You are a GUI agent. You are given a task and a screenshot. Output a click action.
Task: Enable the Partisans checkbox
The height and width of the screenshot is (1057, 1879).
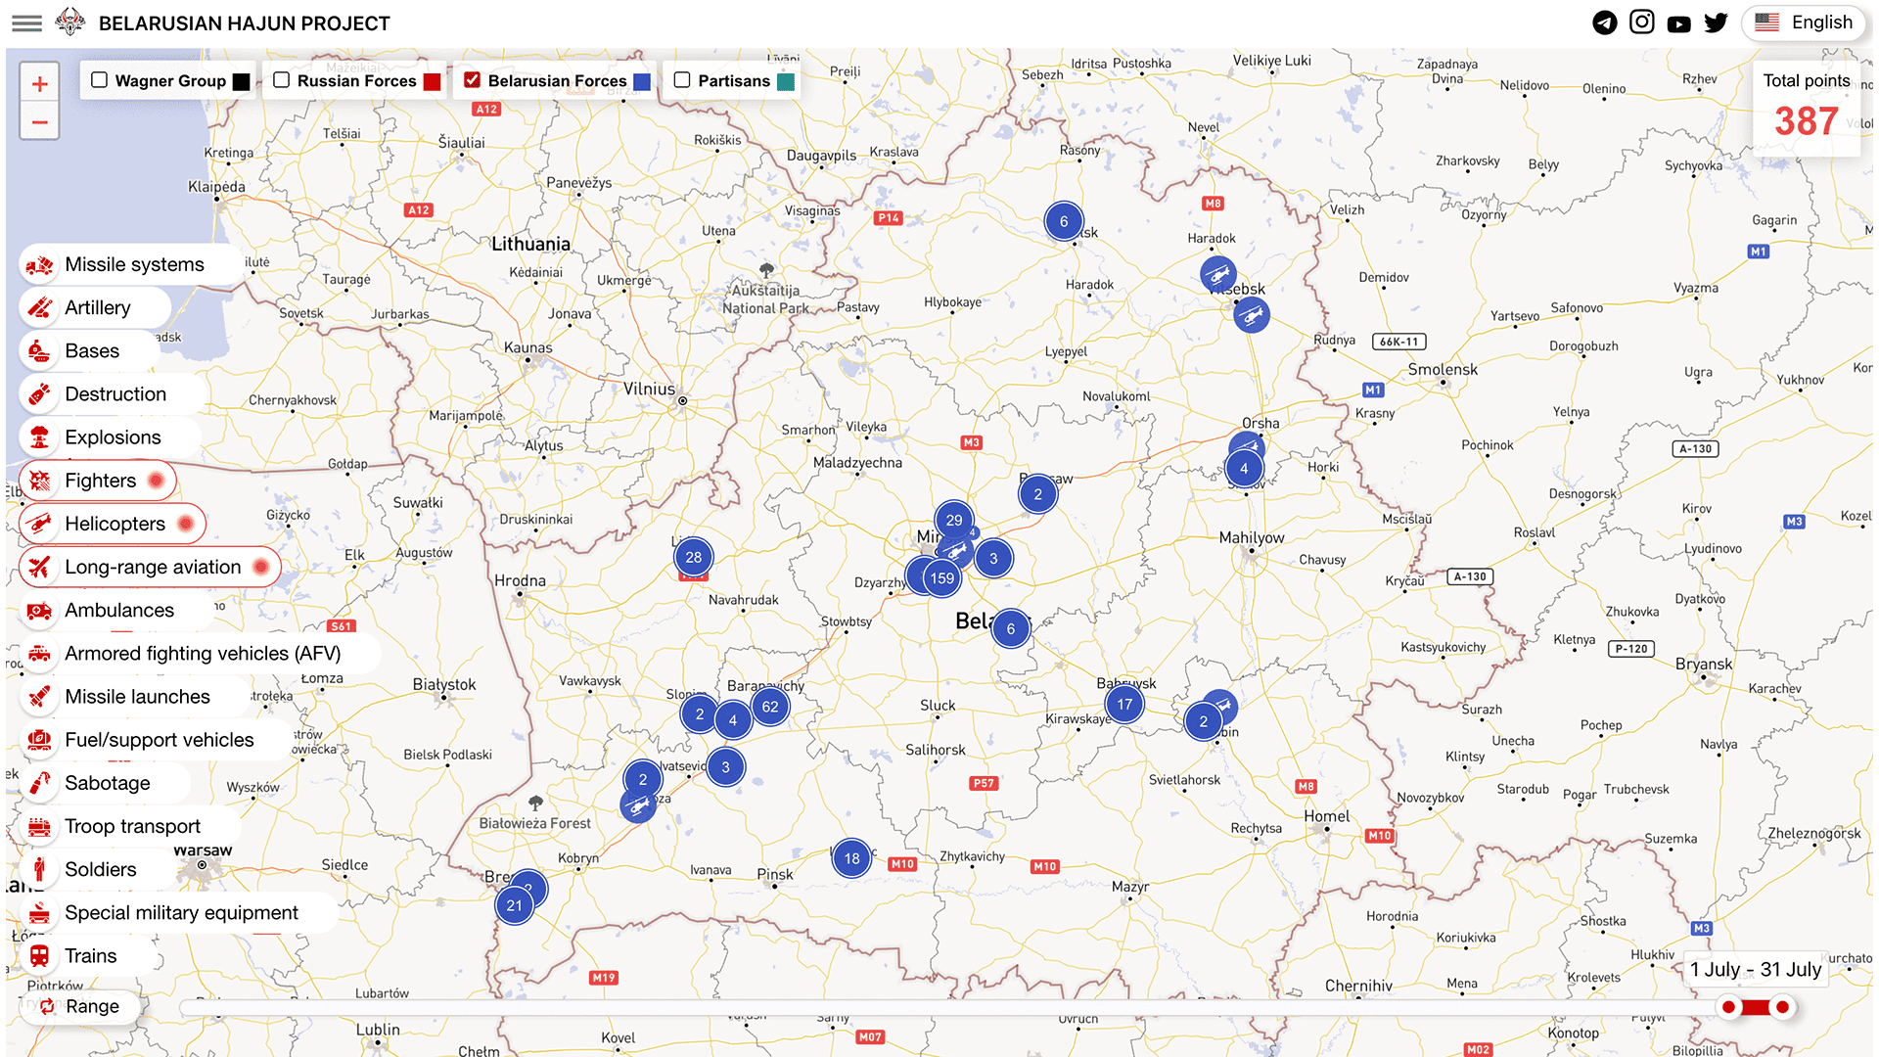tap(682, 79)
